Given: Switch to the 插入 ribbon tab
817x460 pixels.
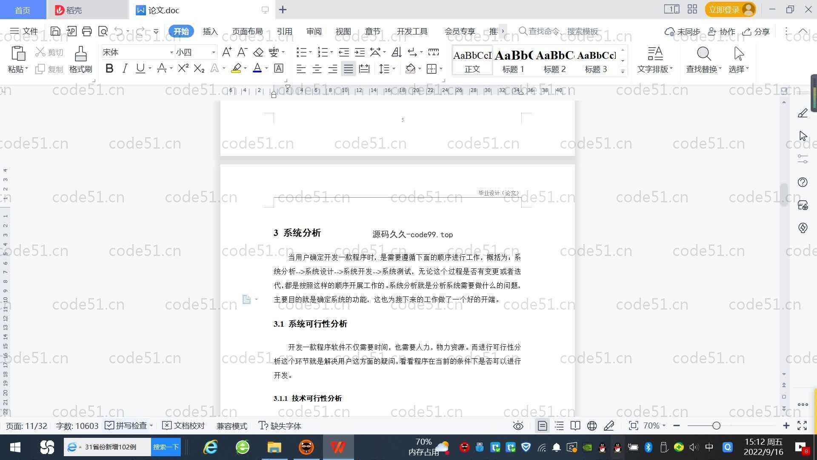Looking at the screenshot, I should click(x=210, y=31).
